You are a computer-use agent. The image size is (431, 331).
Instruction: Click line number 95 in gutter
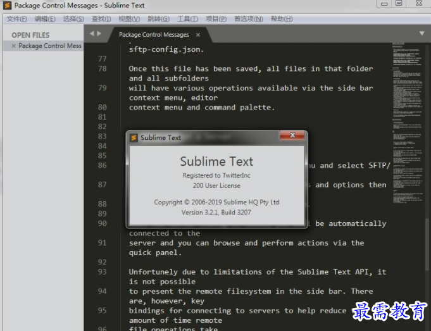coord(103,311)
